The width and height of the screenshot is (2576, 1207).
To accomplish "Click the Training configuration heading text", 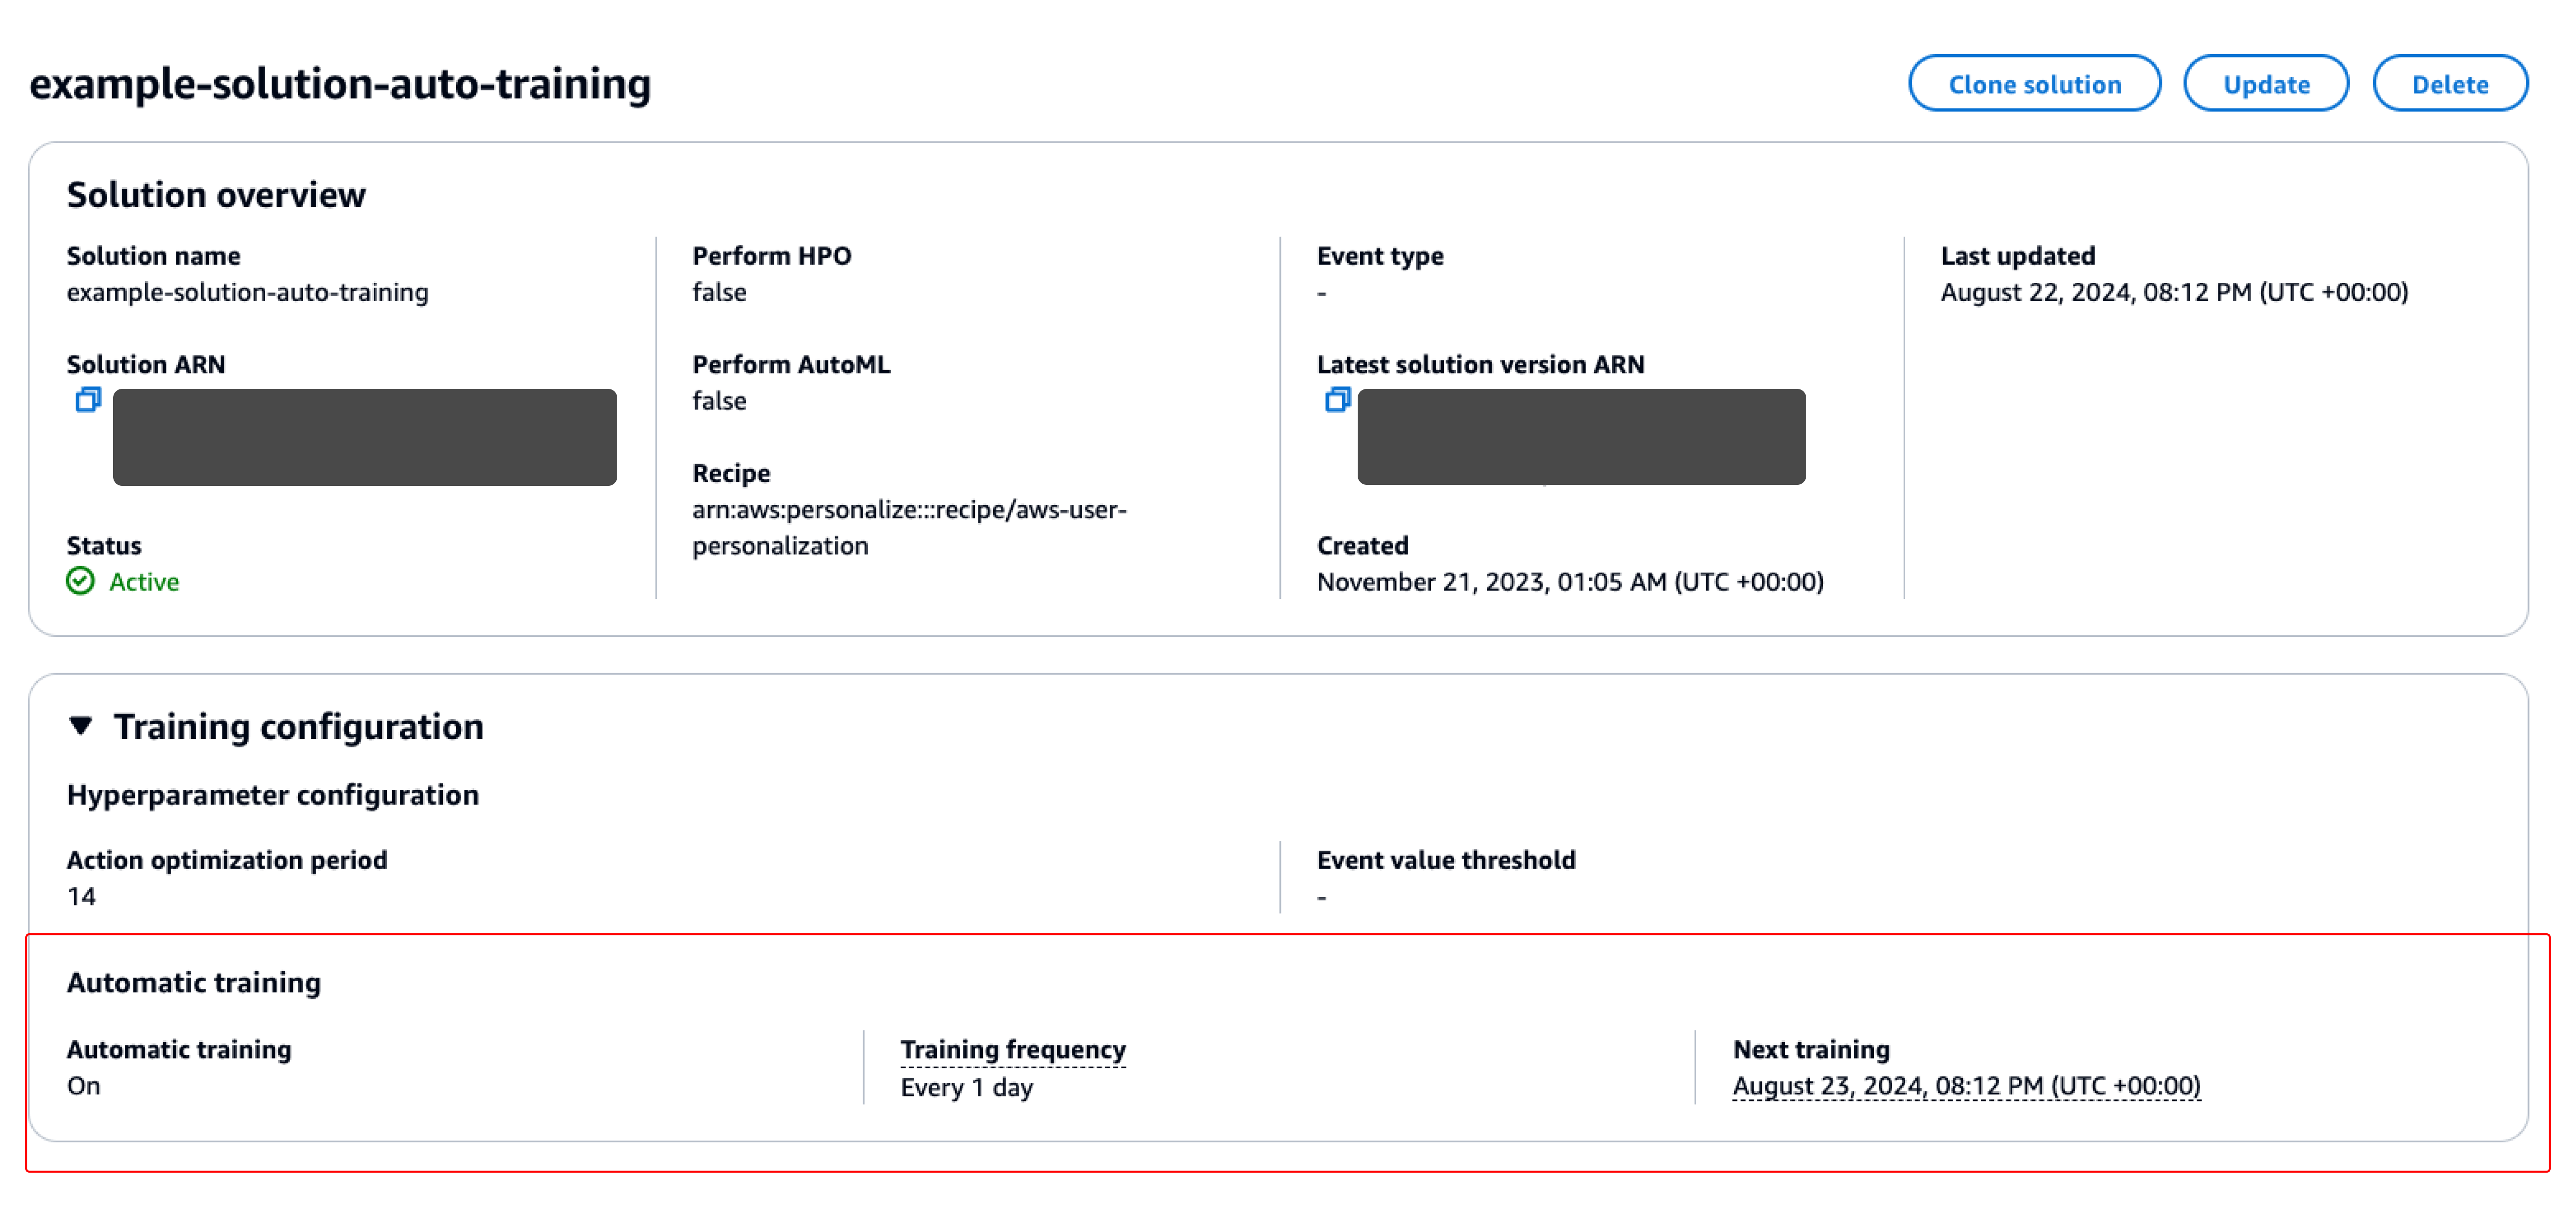I will point(298,726).
